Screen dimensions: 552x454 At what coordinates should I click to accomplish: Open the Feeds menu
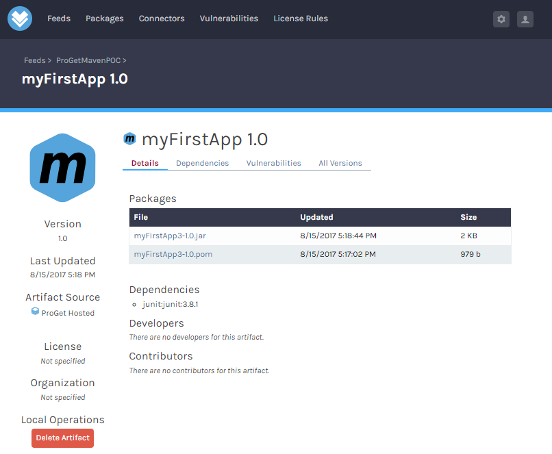[59, 18]
